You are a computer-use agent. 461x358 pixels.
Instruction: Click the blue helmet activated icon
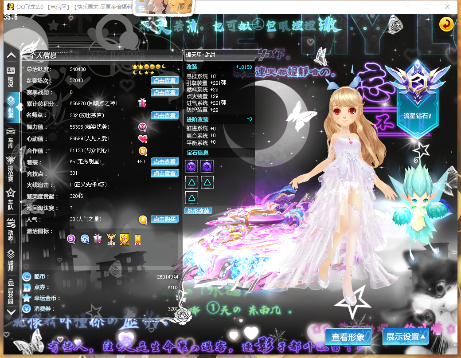pyautogui.click(x=85, y=239)
